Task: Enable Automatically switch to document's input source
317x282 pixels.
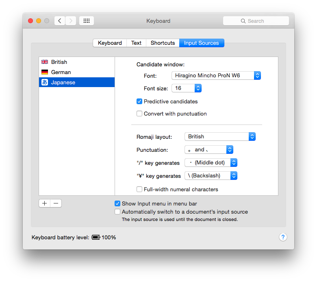Action: pyautogui.click(x=117, y=212)
